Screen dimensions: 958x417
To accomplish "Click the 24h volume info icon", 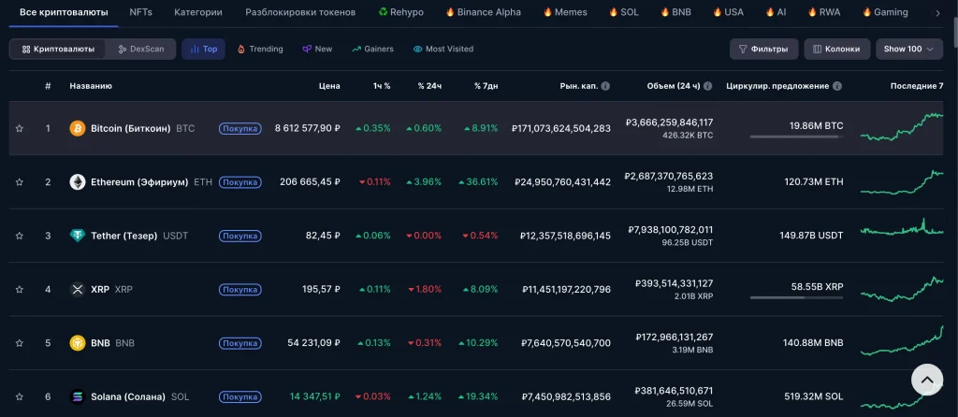I will click(x=707, y=86).
